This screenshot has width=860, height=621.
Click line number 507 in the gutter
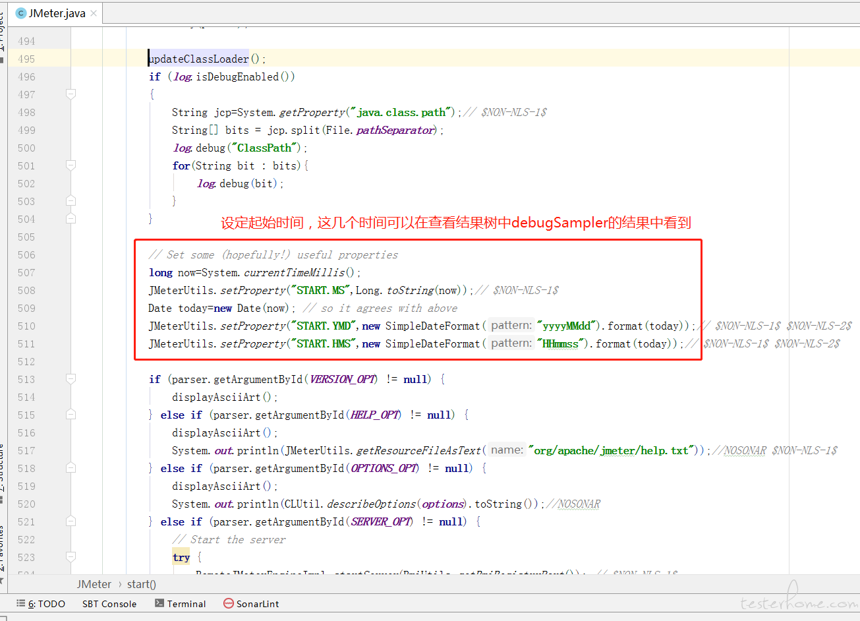coord(27,272)
